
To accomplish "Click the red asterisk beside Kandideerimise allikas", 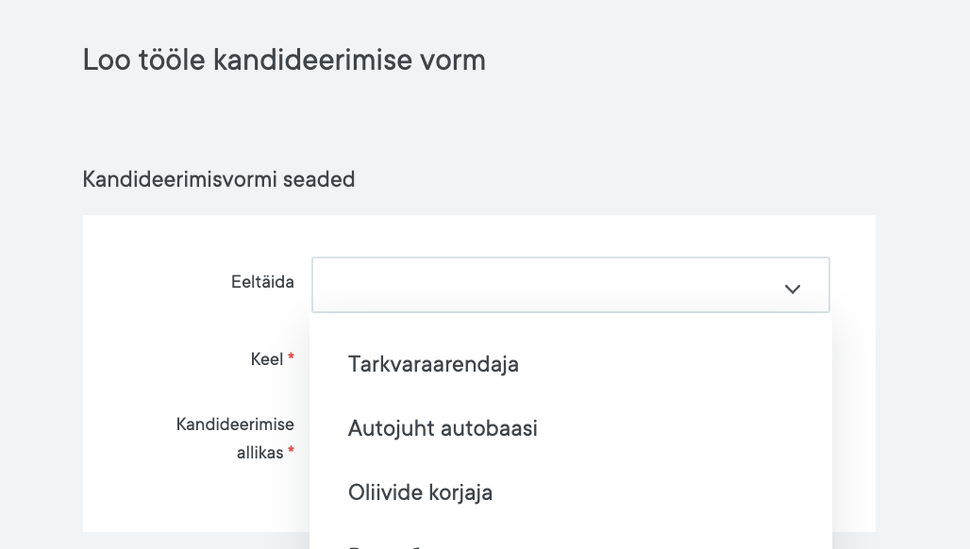I will [292, 452].
